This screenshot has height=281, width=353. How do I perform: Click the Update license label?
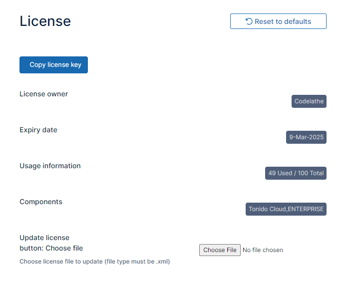(x=44, y=238)
